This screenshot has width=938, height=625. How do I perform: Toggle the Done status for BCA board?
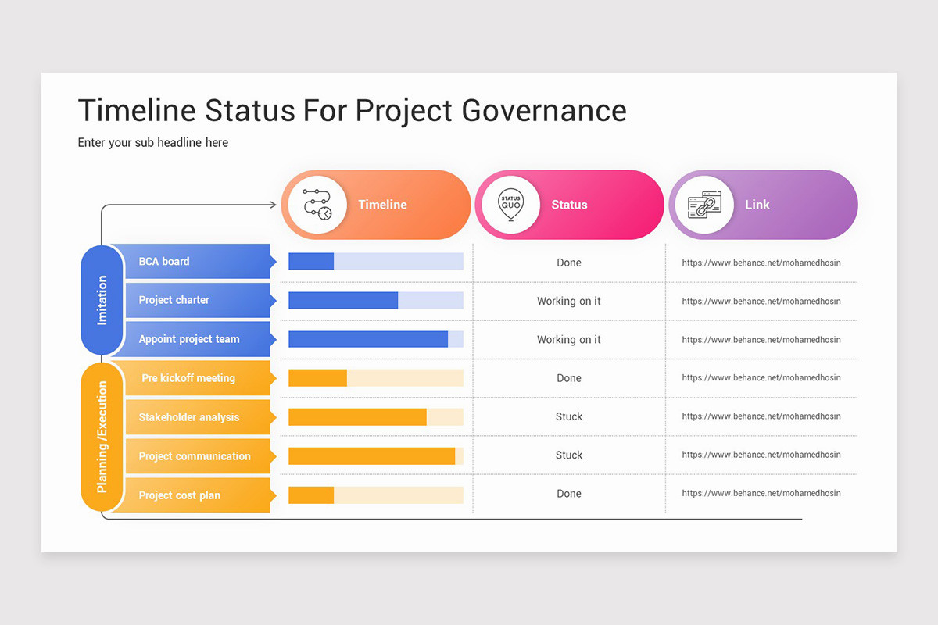(x=568, y=262)
